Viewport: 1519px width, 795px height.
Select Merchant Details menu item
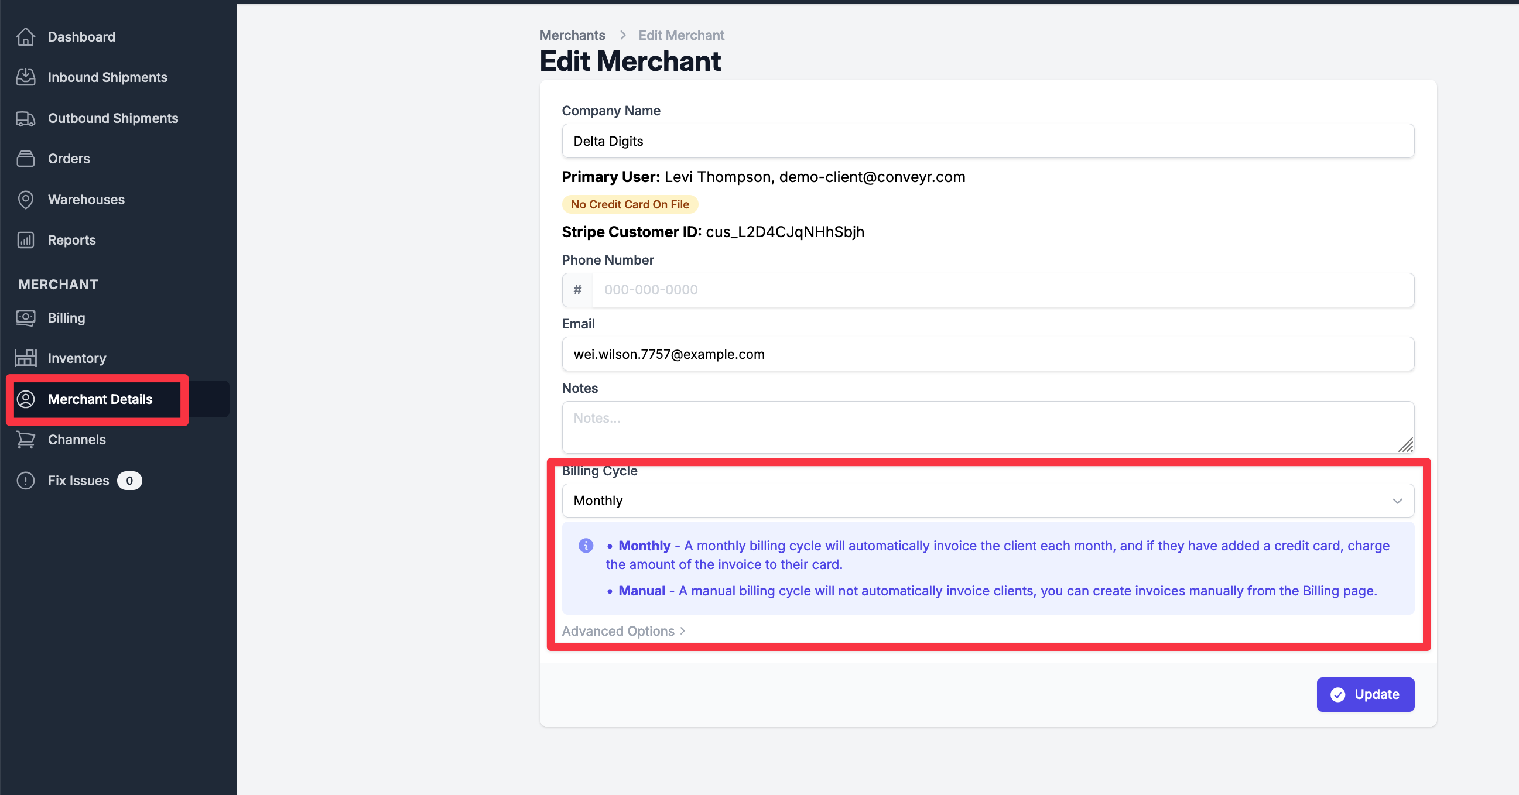[x=100, y=399]
